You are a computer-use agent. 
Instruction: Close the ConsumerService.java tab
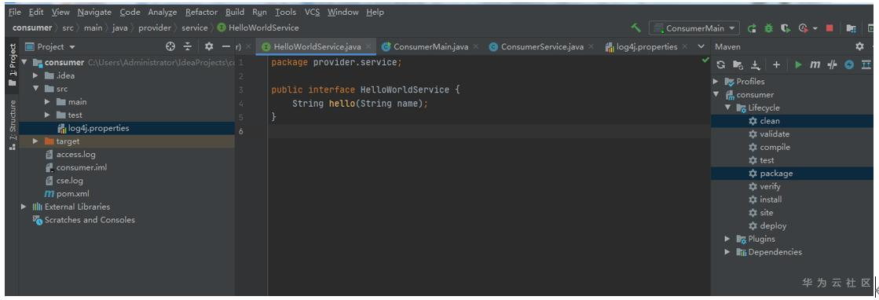(x=591, y=46)
